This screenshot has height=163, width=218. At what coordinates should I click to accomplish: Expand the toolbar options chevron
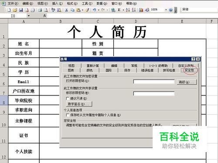tap(176, 10)
